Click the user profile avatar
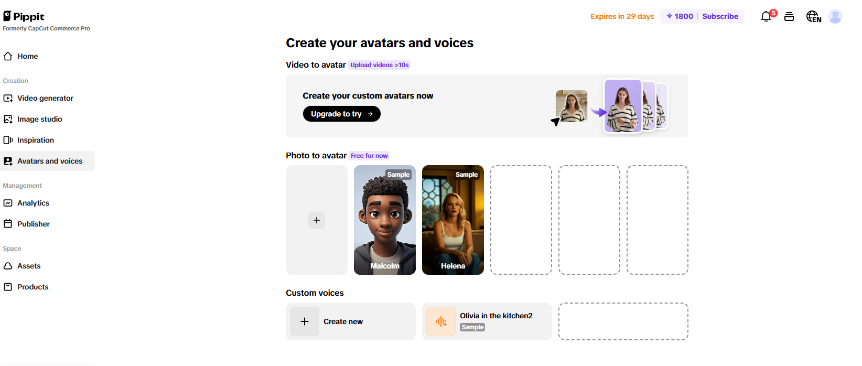The image size is (862, 366). (x=835, y=17)
